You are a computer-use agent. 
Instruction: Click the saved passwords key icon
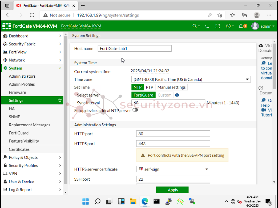coord(210,15)
